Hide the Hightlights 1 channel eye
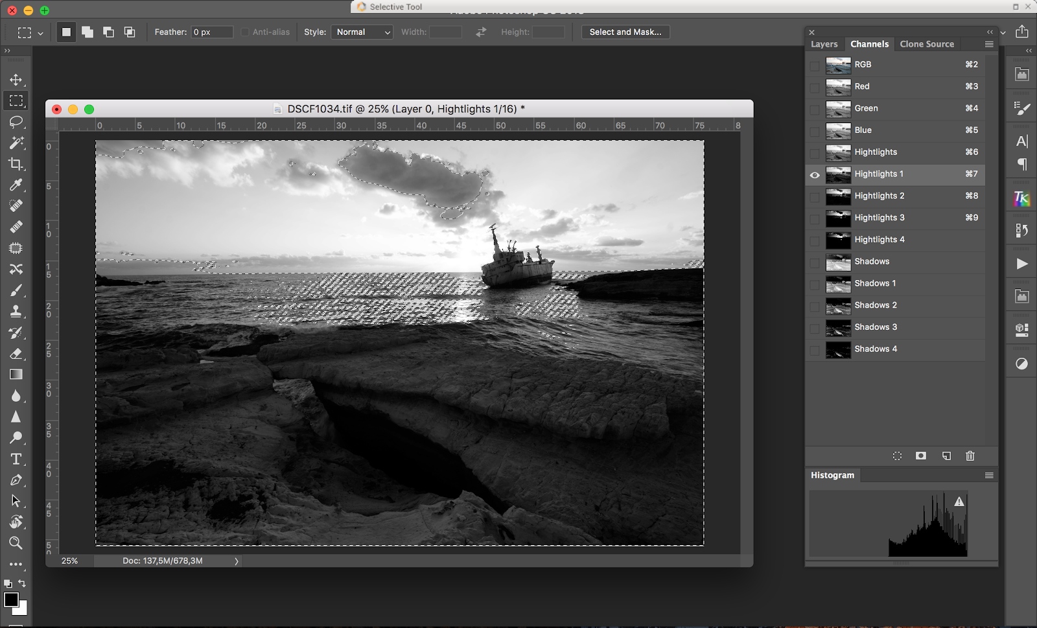This screenshot has height=628, width=1037. pos(815,175)
